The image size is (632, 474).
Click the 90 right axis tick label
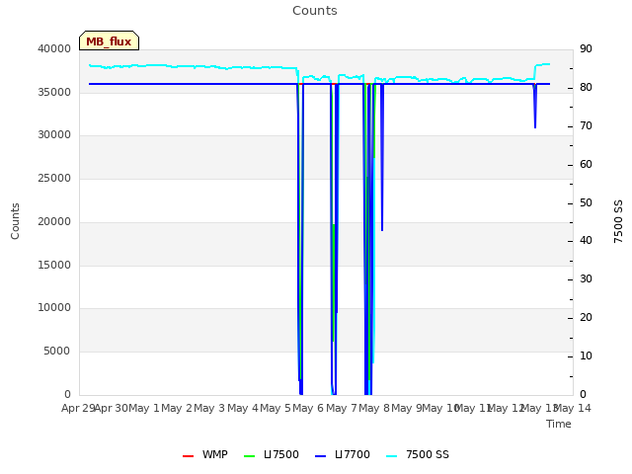tap(586, 48)
